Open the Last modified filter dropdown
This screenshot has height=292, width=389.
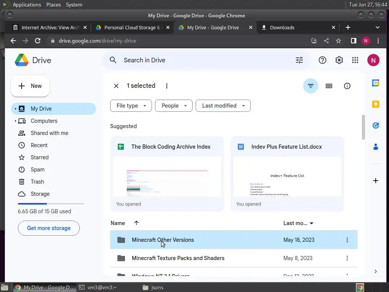pos(223,106)
